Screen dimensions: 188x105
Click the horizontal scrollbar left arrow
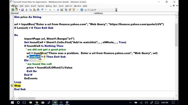pos(17,99)
